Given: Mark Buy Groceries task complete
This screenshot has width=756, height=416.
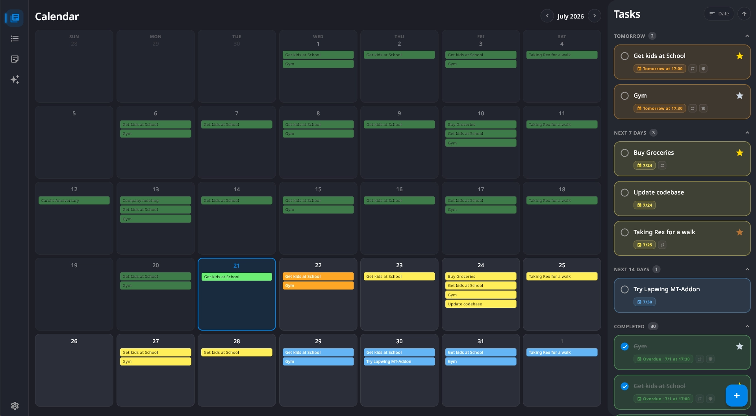Looking at the screenshot, I should pyautogui.click(x=624, y=153).
